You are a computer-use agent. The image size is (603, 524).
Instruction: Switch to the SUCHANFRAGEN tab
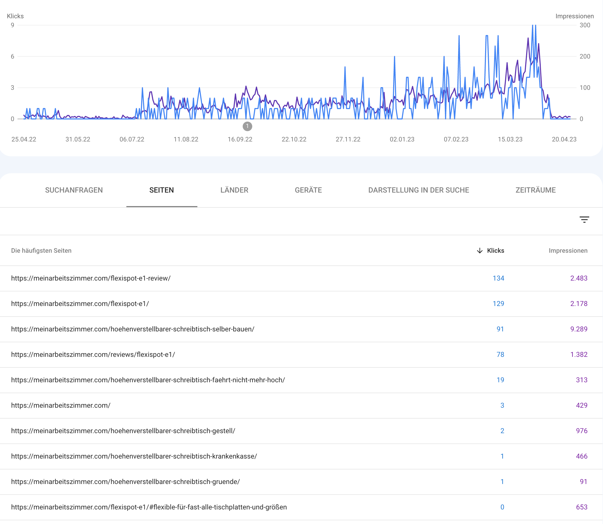pyautogui.click(x=74, y=190)
